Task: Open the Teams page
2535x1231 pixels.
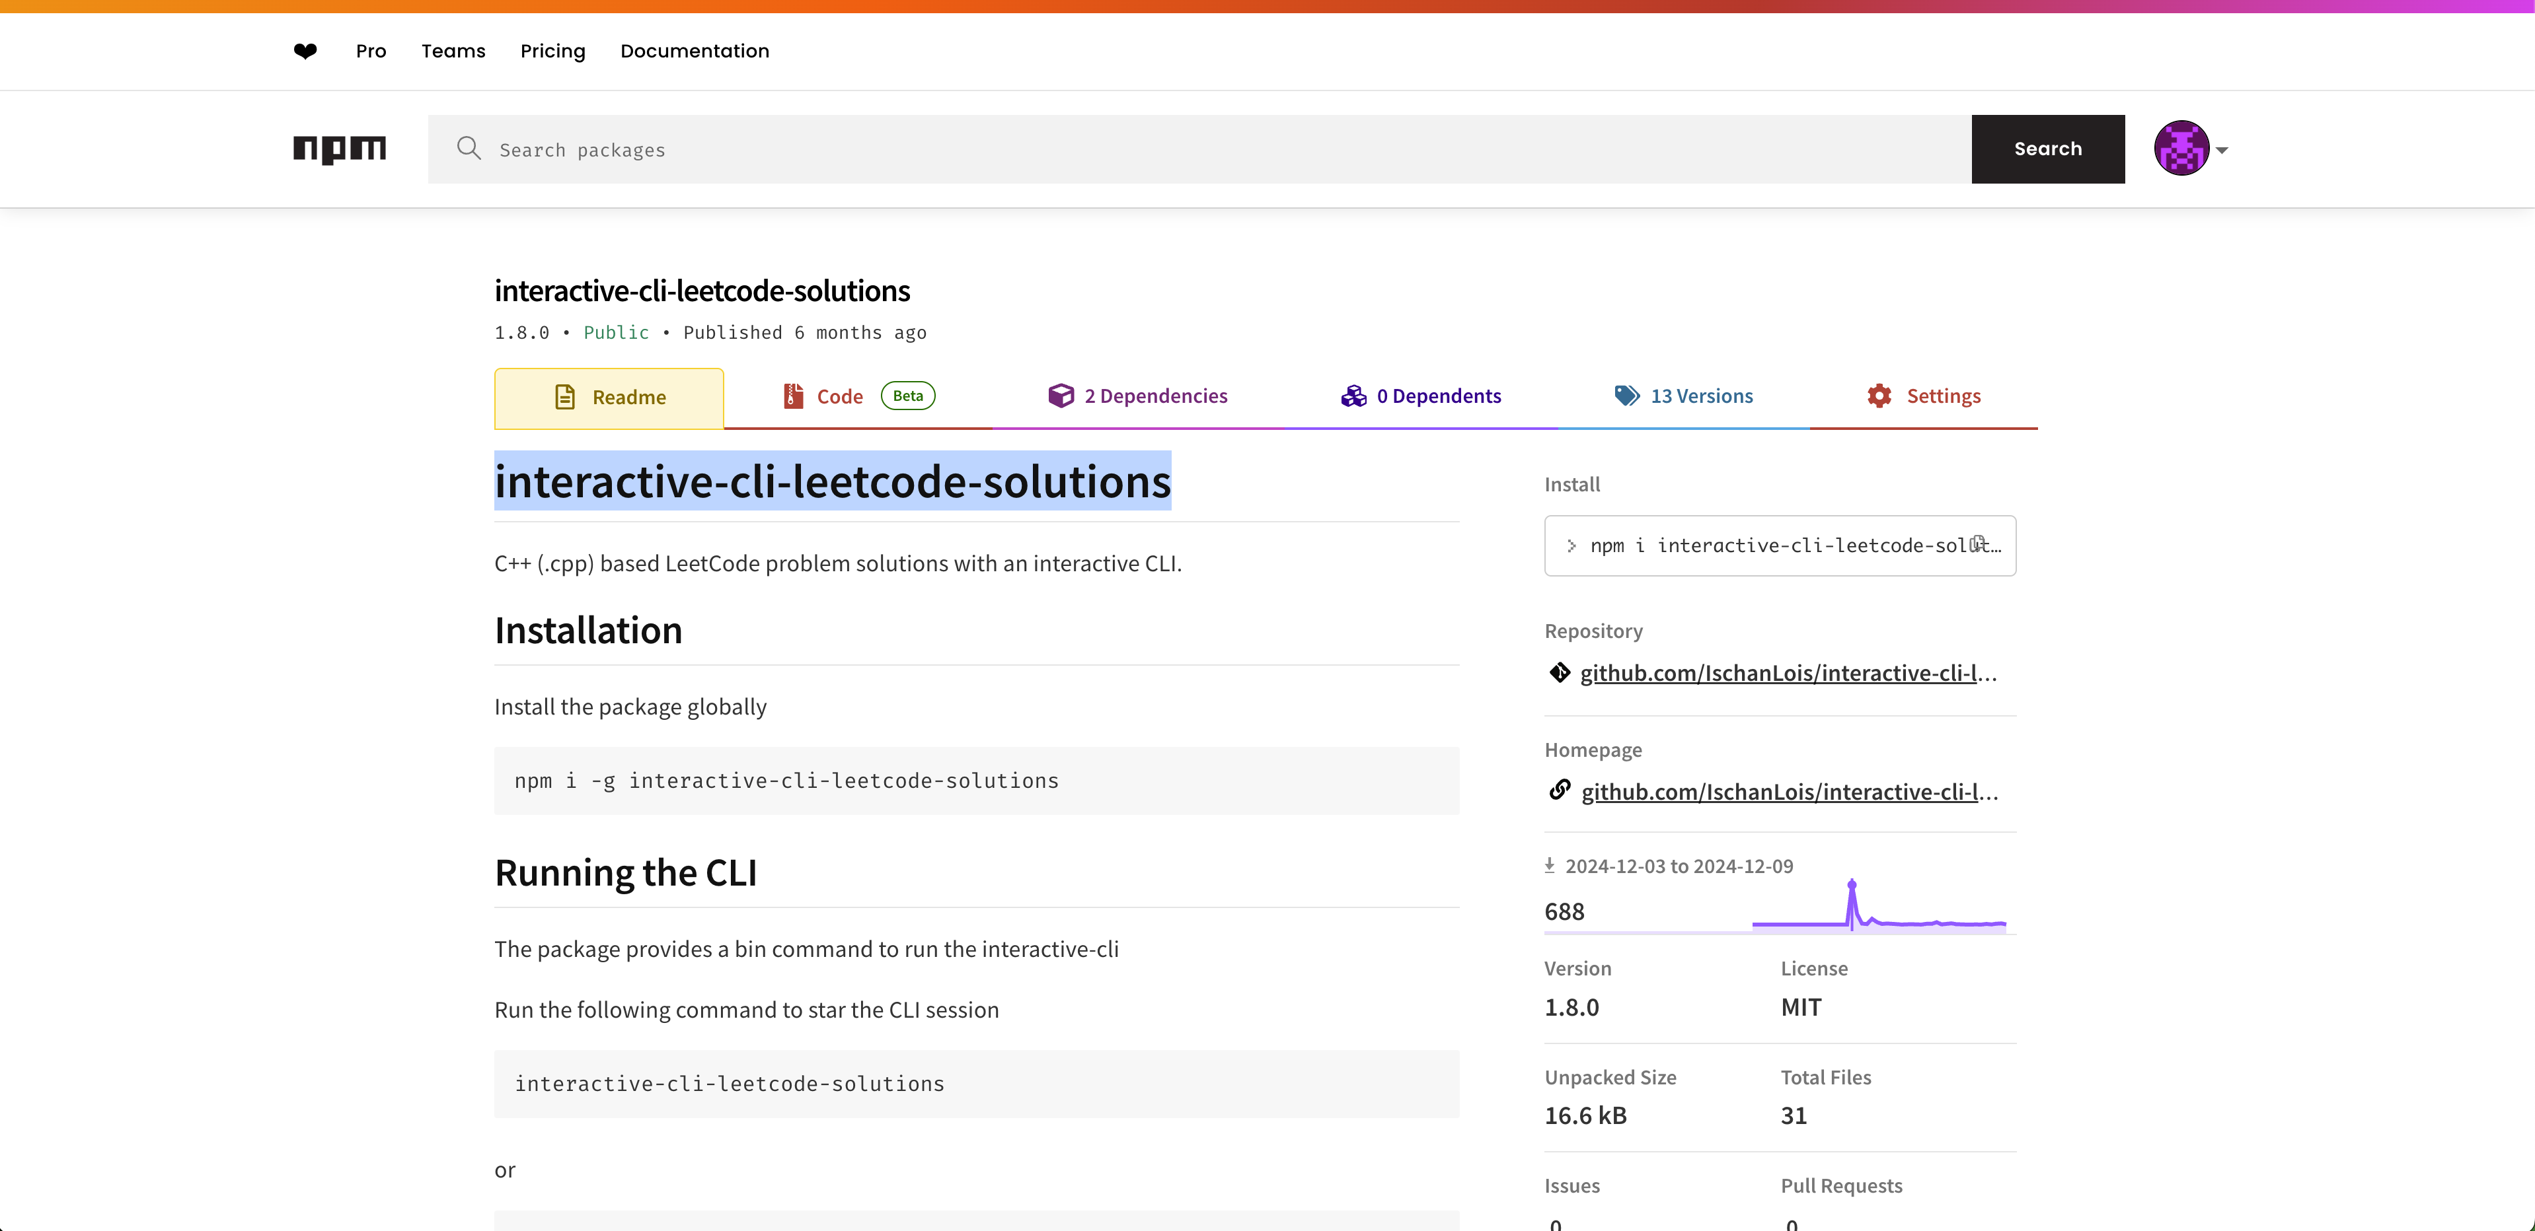Action: click(453, 51)
